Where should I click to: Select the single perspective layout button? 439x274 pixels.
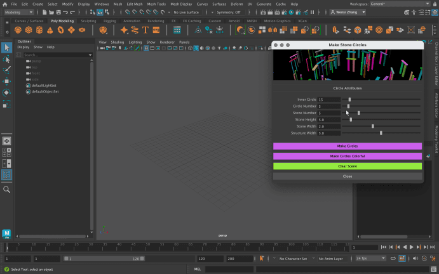click(x=7, y=141)
